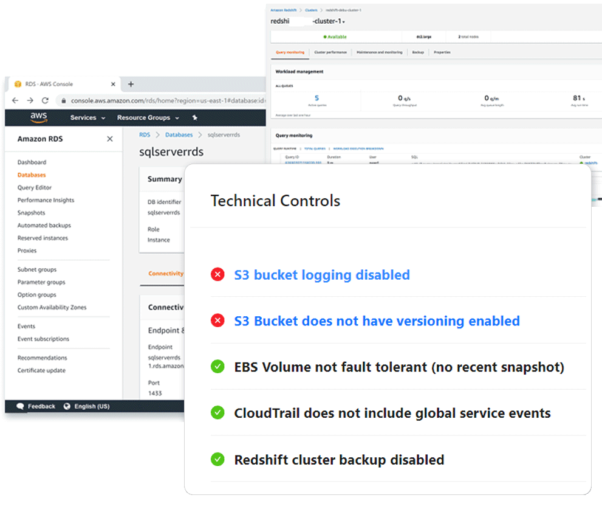Click the green Available status dot in Redshift

(x=325, y=37)
